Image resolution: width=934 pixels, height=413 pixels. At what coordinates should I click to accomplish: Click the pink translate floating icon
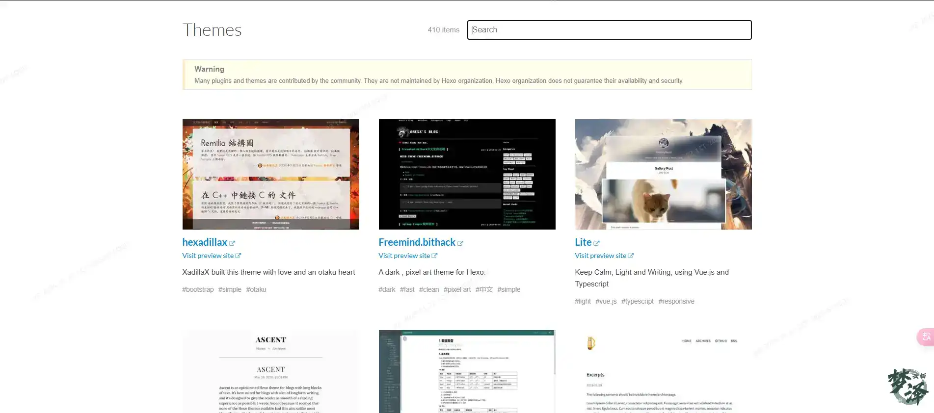pyautogui.click(x=926, y=336)
